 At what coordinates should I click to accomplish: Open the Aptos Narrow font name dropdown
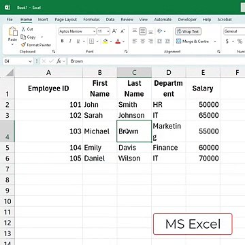click(94, 31)
